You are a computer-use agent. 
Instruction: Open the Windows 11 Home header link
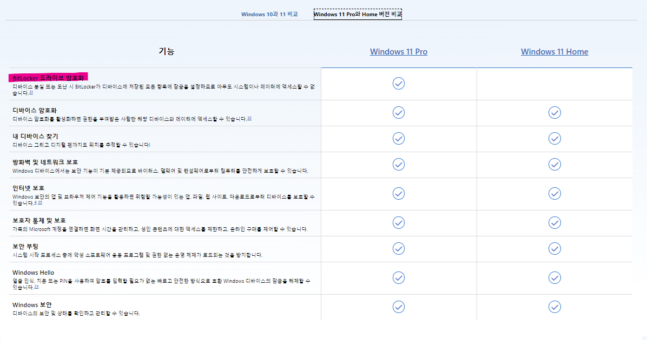pyautogui.click(x=554, y=51)
